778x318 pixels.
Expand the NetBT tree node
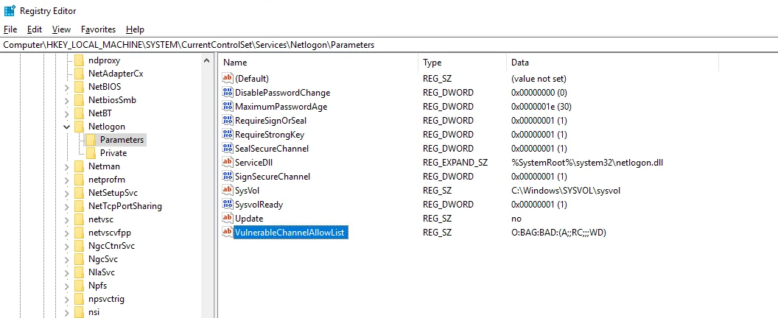click(x=66, y=113)
